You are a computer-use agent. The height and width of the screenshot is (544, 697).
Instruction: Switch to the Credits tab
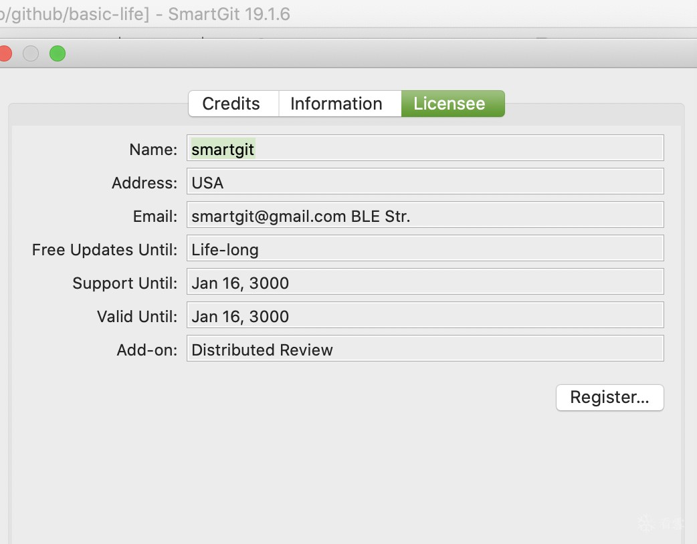231,104
